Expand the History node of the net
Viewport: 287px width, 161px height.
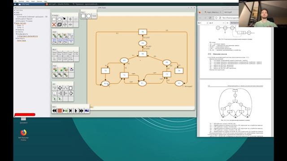coord(16,32)
